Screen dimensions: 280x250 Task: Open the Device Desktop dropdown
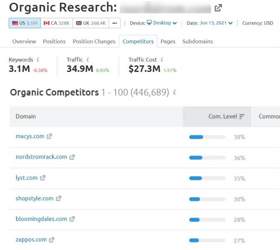tap(162, 23)
